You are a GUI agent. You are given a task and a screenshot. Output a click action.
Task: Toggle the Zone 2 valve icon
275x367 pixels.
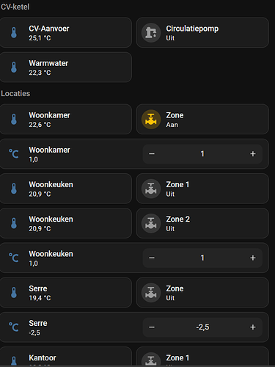(151, 223)
